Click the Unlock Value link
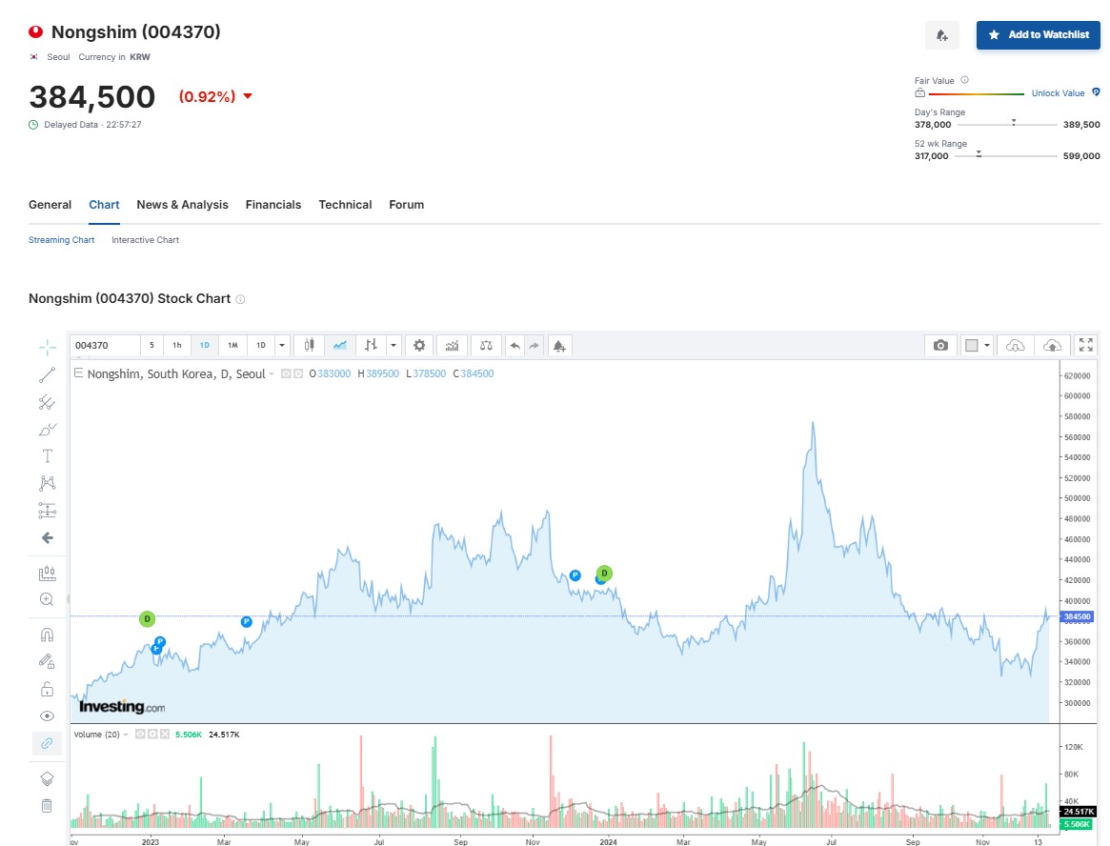Image resolution: width=1110 pixels, height=846 pixels. 1059,92
